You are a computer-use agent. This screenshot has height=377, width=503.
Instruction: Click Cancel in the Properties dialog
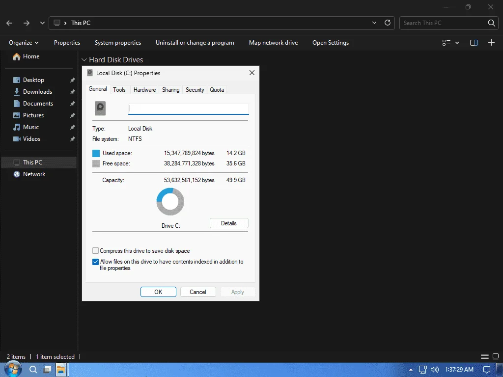pos(198,292)
